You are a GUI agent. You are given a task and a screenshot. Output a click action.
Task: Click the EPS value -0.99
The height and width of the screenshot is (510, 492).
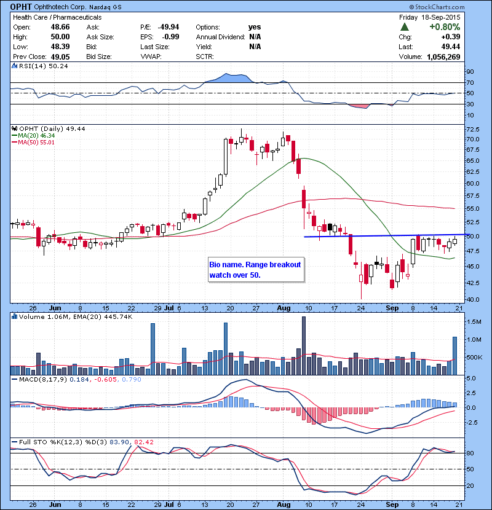click(x=170, y=37)
